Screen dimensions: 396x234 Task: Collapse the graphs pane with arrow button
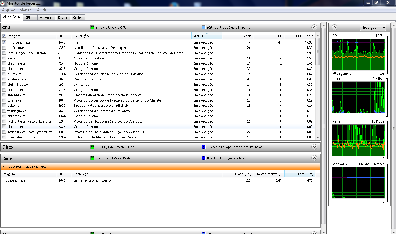click(x=334, y=28)
